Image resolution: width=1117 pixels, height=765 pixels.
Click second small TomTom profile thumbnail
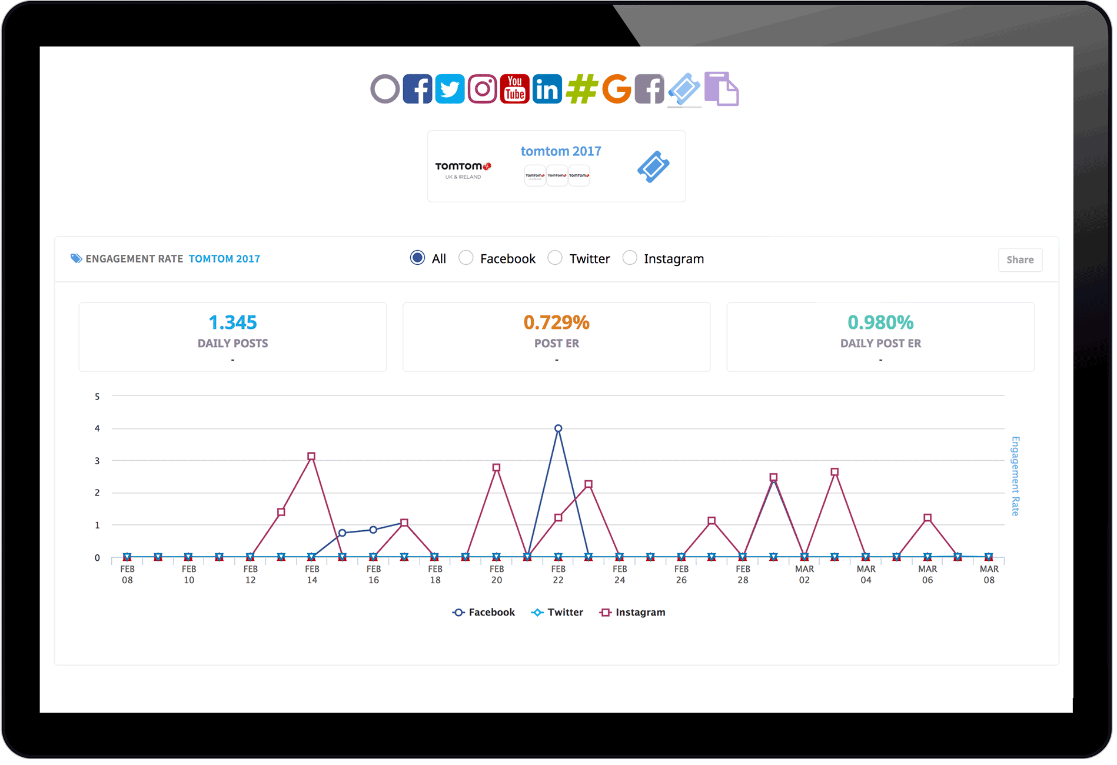pos(557,175)
